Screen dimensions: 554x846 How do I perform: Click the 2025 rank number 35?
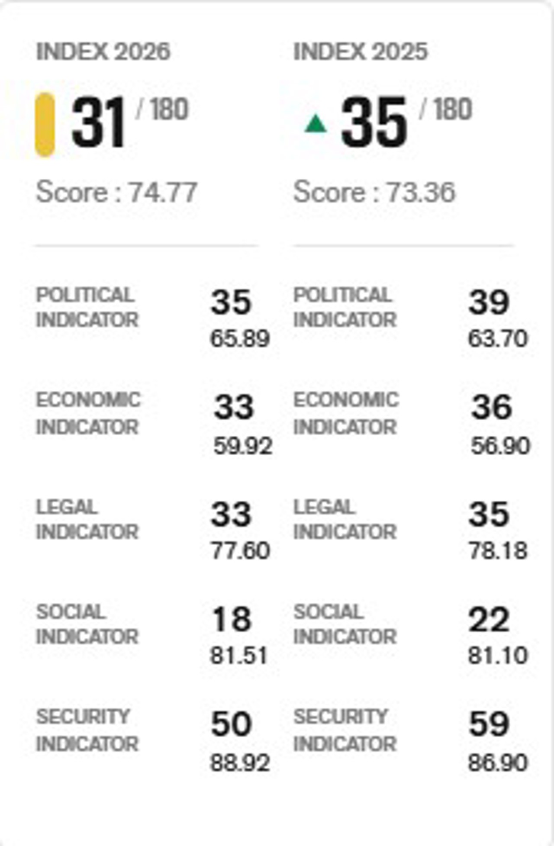(374, 122)
